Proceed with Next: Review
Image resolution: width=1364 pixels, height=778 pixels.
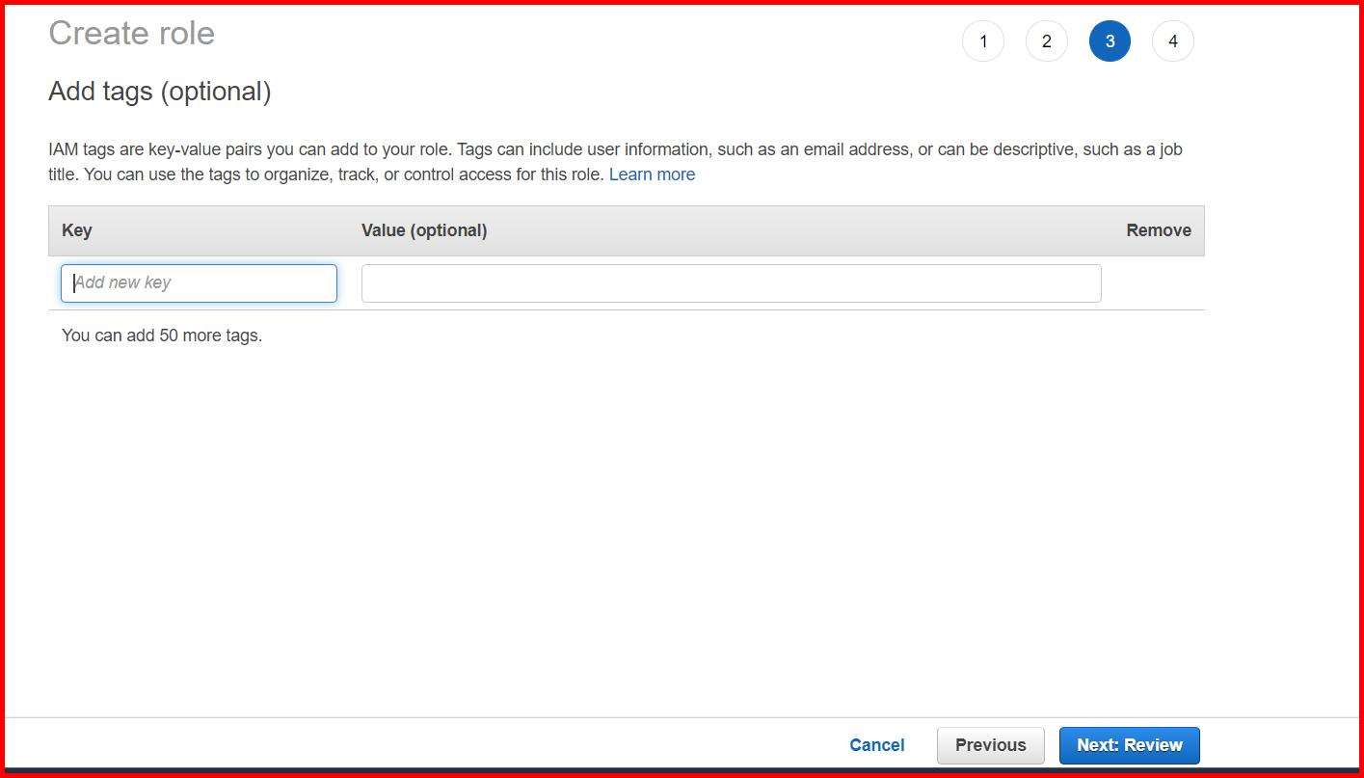tap(1128, 744)
